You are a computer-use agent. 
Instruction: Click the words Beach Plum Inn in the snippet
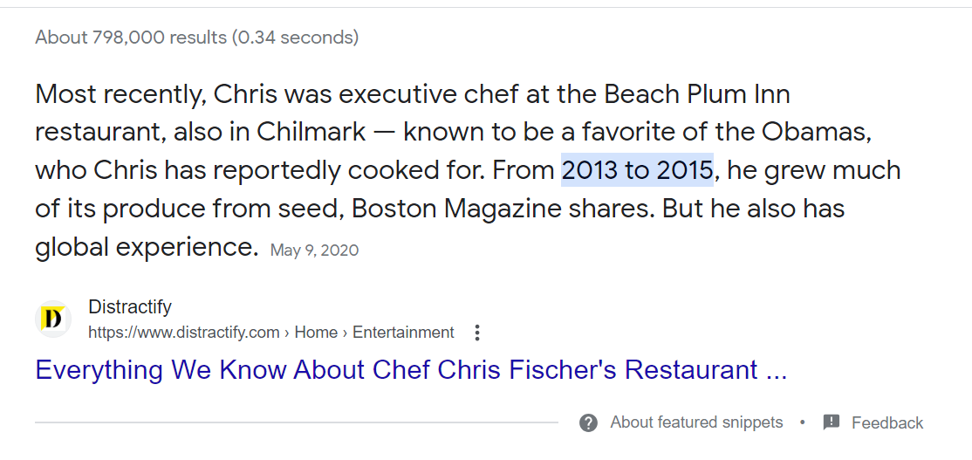click(x=697, y=94)
